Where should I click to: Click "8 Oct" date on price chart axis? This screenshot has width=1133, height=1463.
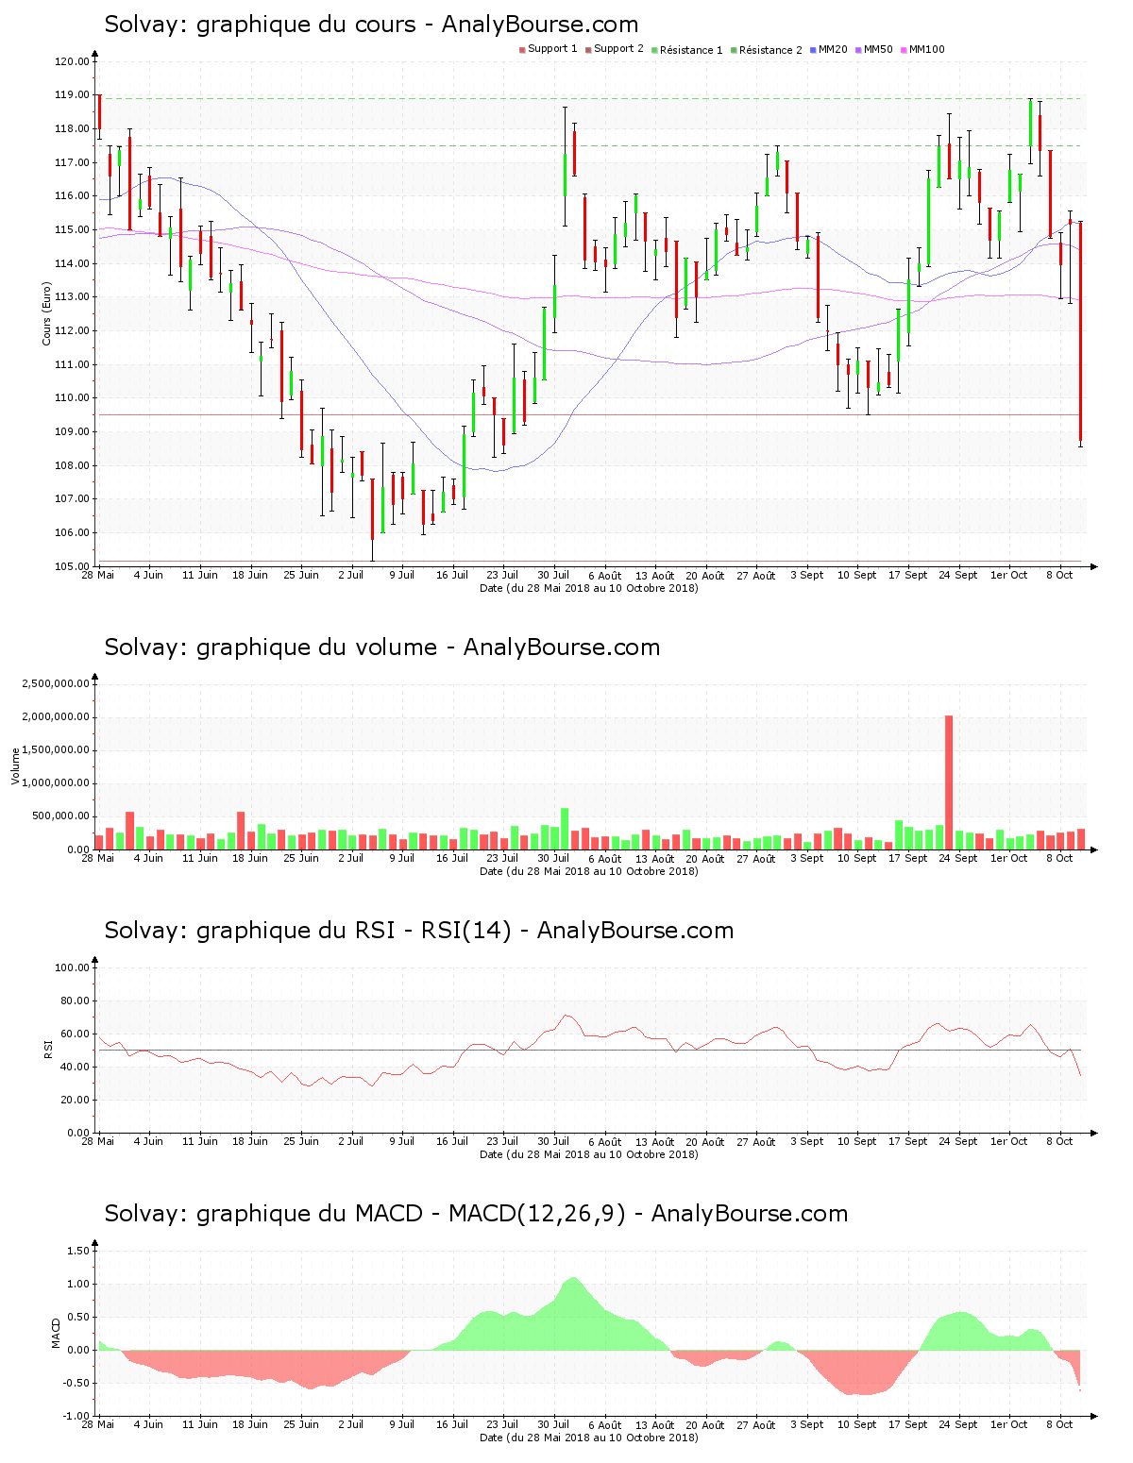pyautogui.click(x=1059, y=575)
